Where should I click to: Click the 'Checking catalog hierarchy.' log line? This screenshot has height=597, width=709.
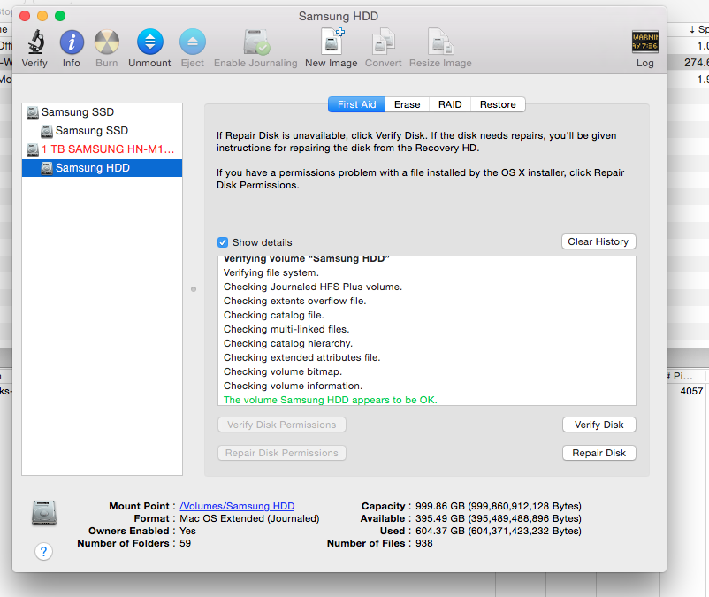(x=288, y=343)
